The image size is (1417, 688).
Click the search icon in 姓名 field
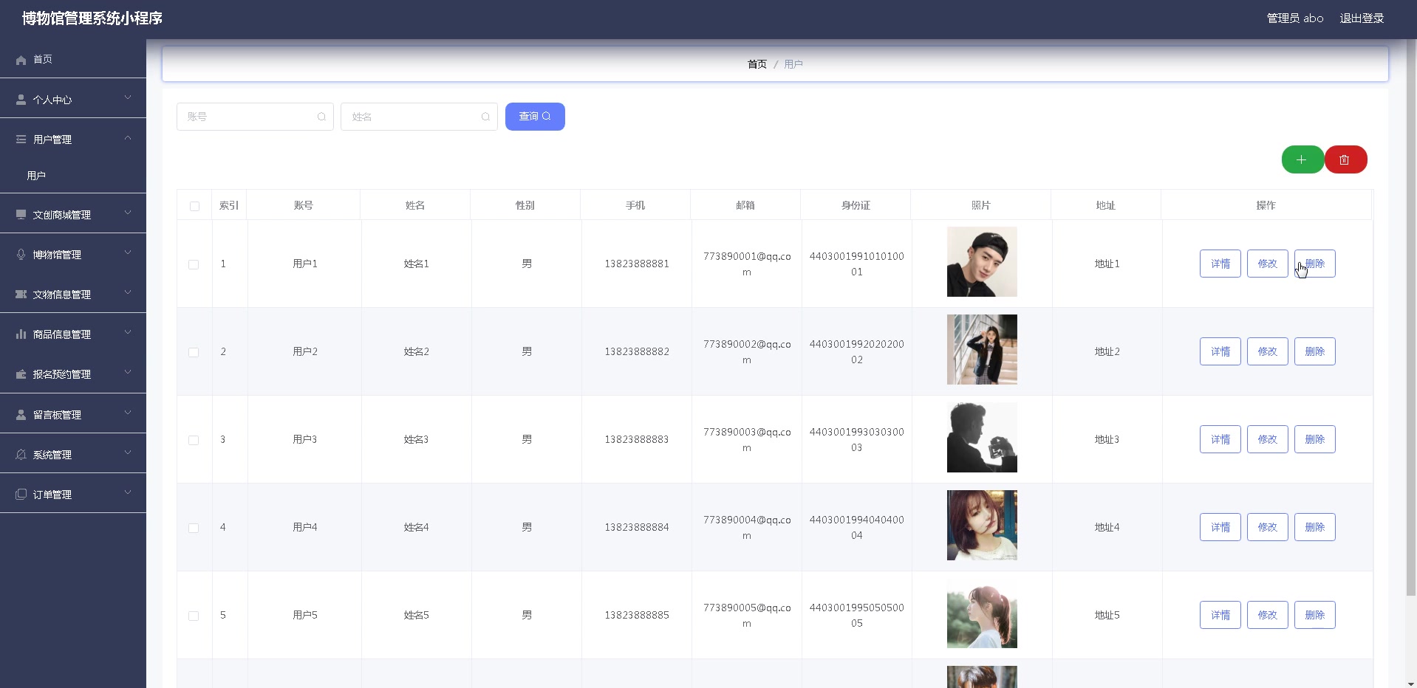tap(485, 117)
